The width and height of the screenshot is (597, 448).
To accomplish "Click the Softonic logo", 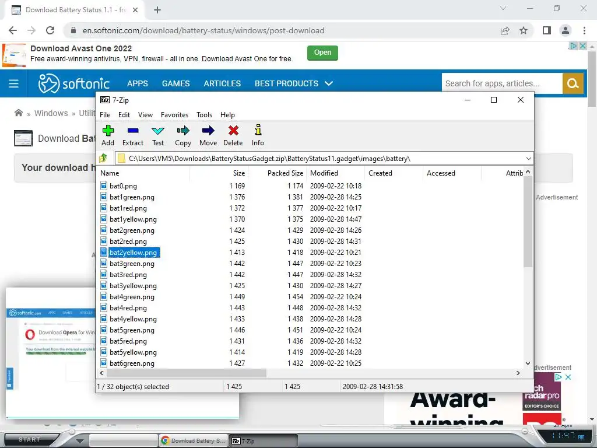I will 74,83.
